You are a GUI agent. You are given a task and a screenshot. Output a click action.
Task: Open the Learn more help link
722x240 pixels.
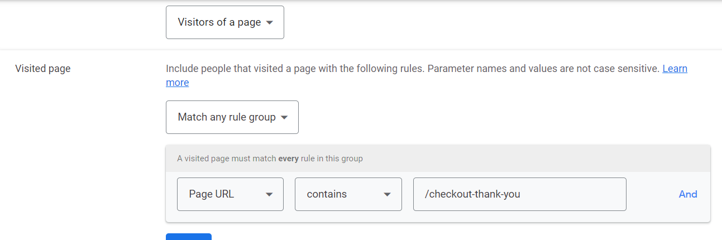point(675,69)
